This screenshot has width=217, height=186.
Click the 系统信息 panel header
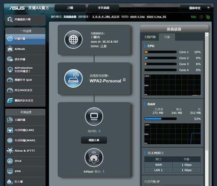tap(174, 29)
